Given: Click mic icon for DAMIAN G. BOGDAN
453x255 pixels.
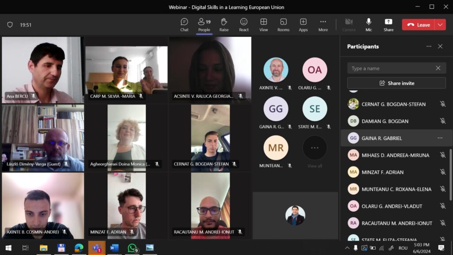Looking at the screenshot, I should [x=442, y=121].
